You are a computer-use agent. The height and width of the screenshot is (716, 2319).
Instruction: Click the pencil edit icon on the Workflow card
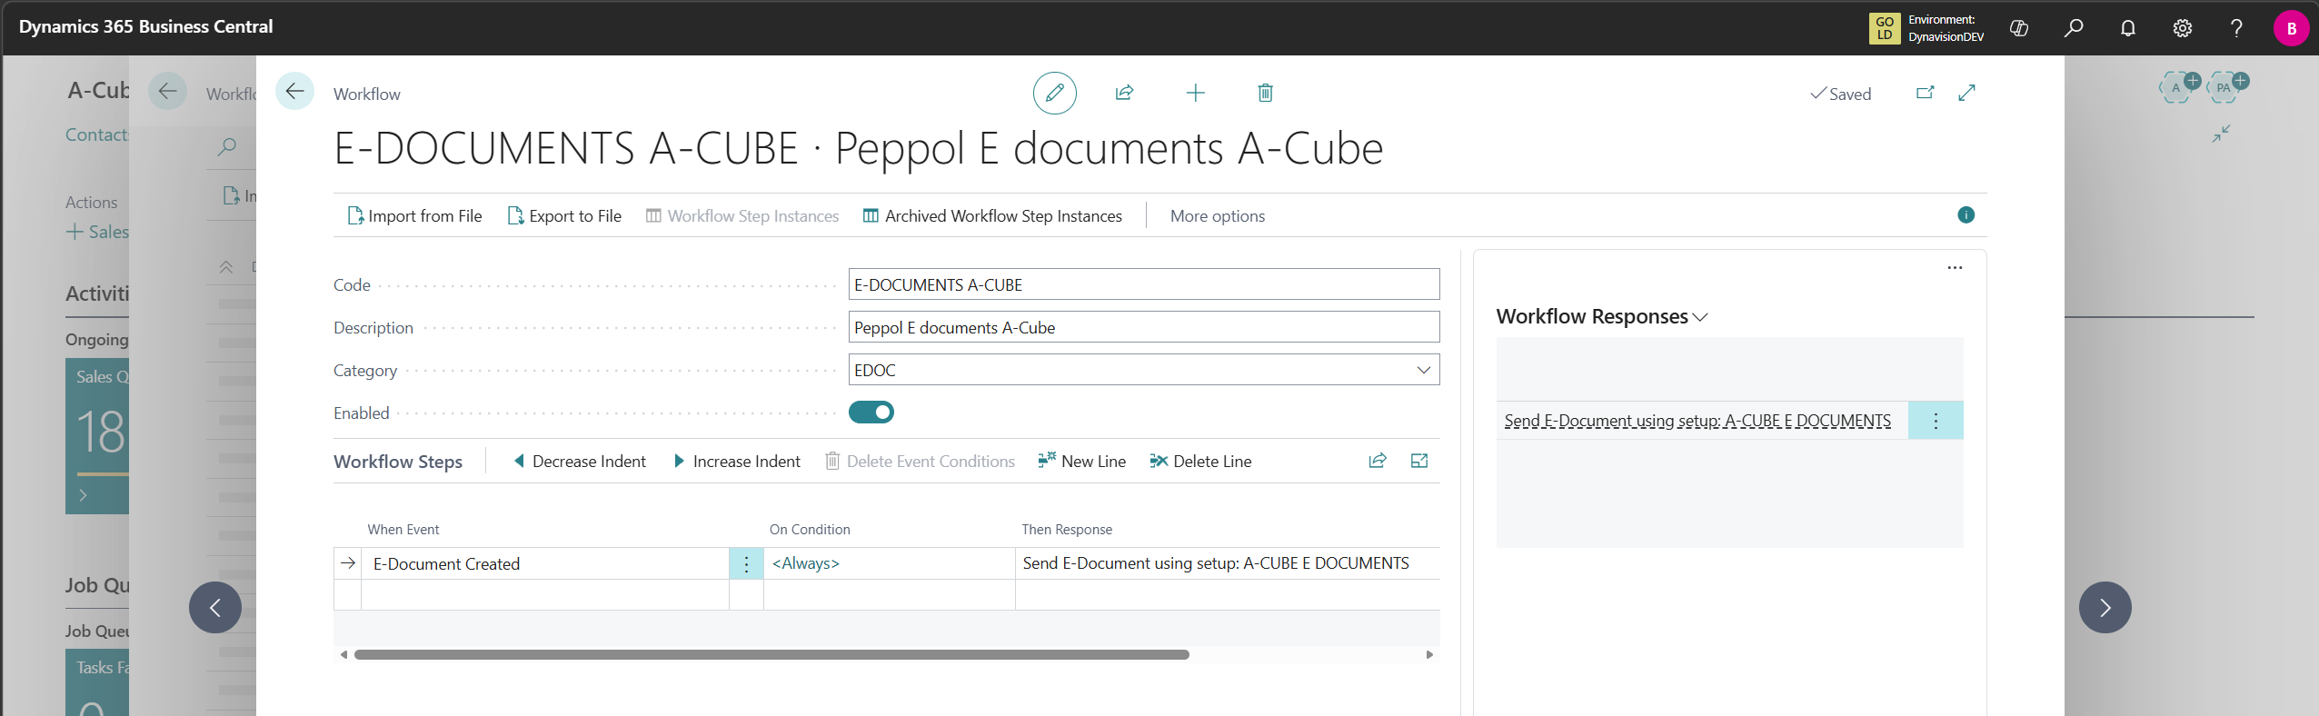pos(1054,93)
